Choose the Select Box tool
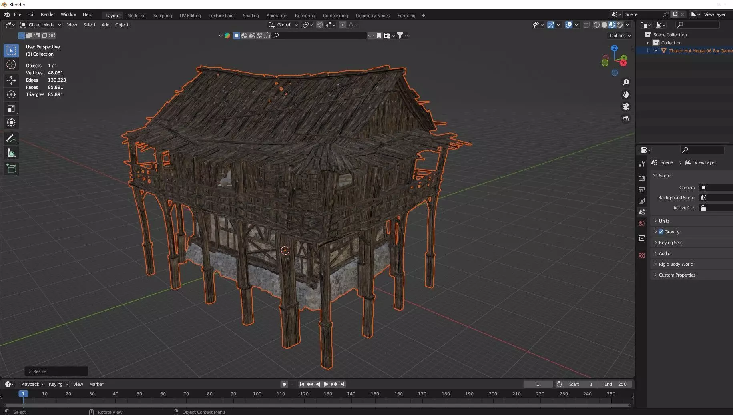The image size is (733, 415). coord(11,50)
